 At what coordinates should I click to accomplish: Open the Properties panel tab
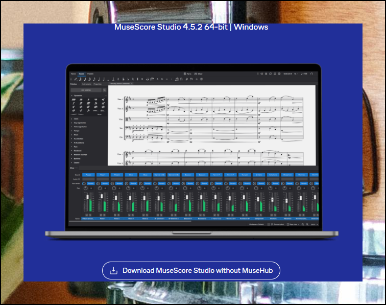(x=98, y=84)
